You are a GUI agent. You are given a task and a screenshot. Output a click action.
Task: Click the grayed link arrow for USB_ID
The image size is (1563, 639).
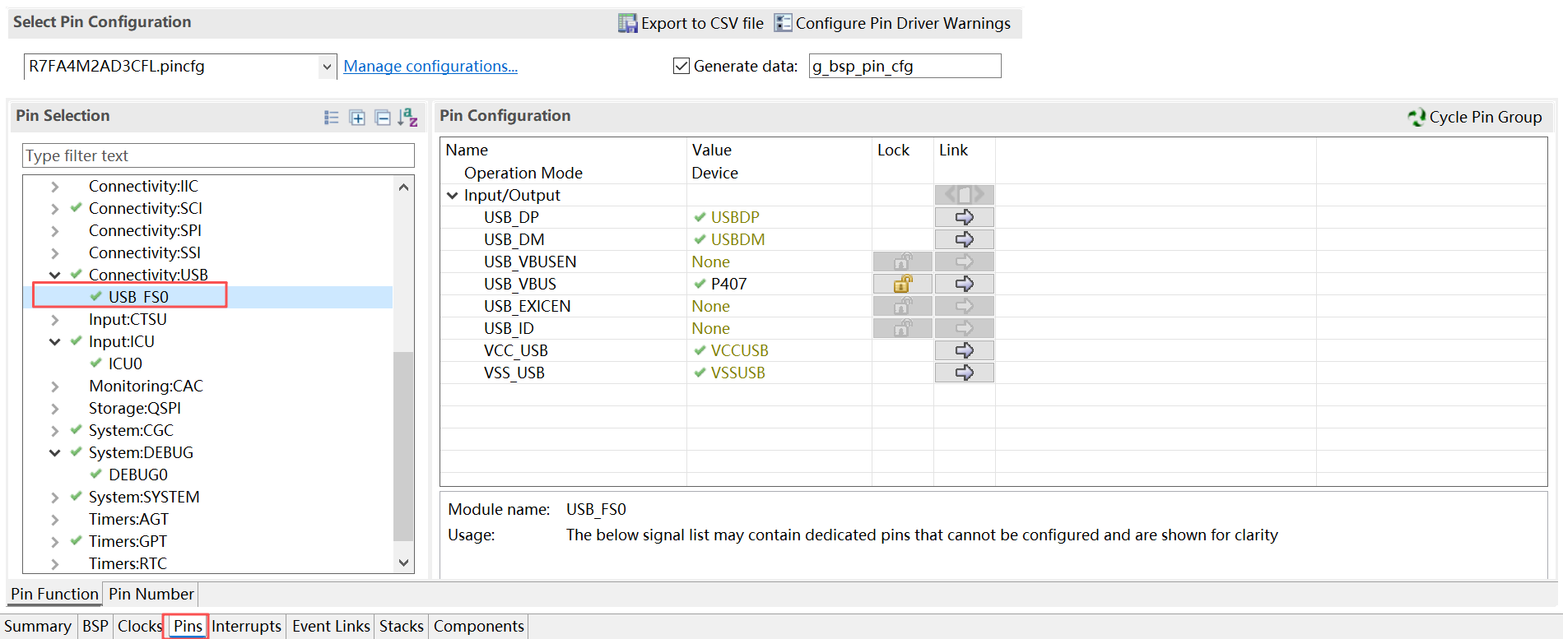[x=964, y=328]
